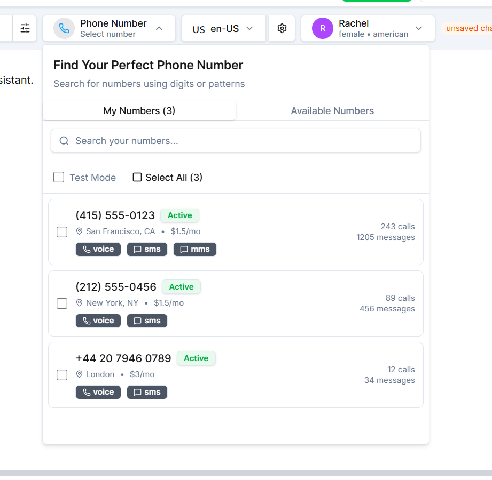Click Rachel's purple avatar icon
Screen dimensions: 492x480
[323, 28]
